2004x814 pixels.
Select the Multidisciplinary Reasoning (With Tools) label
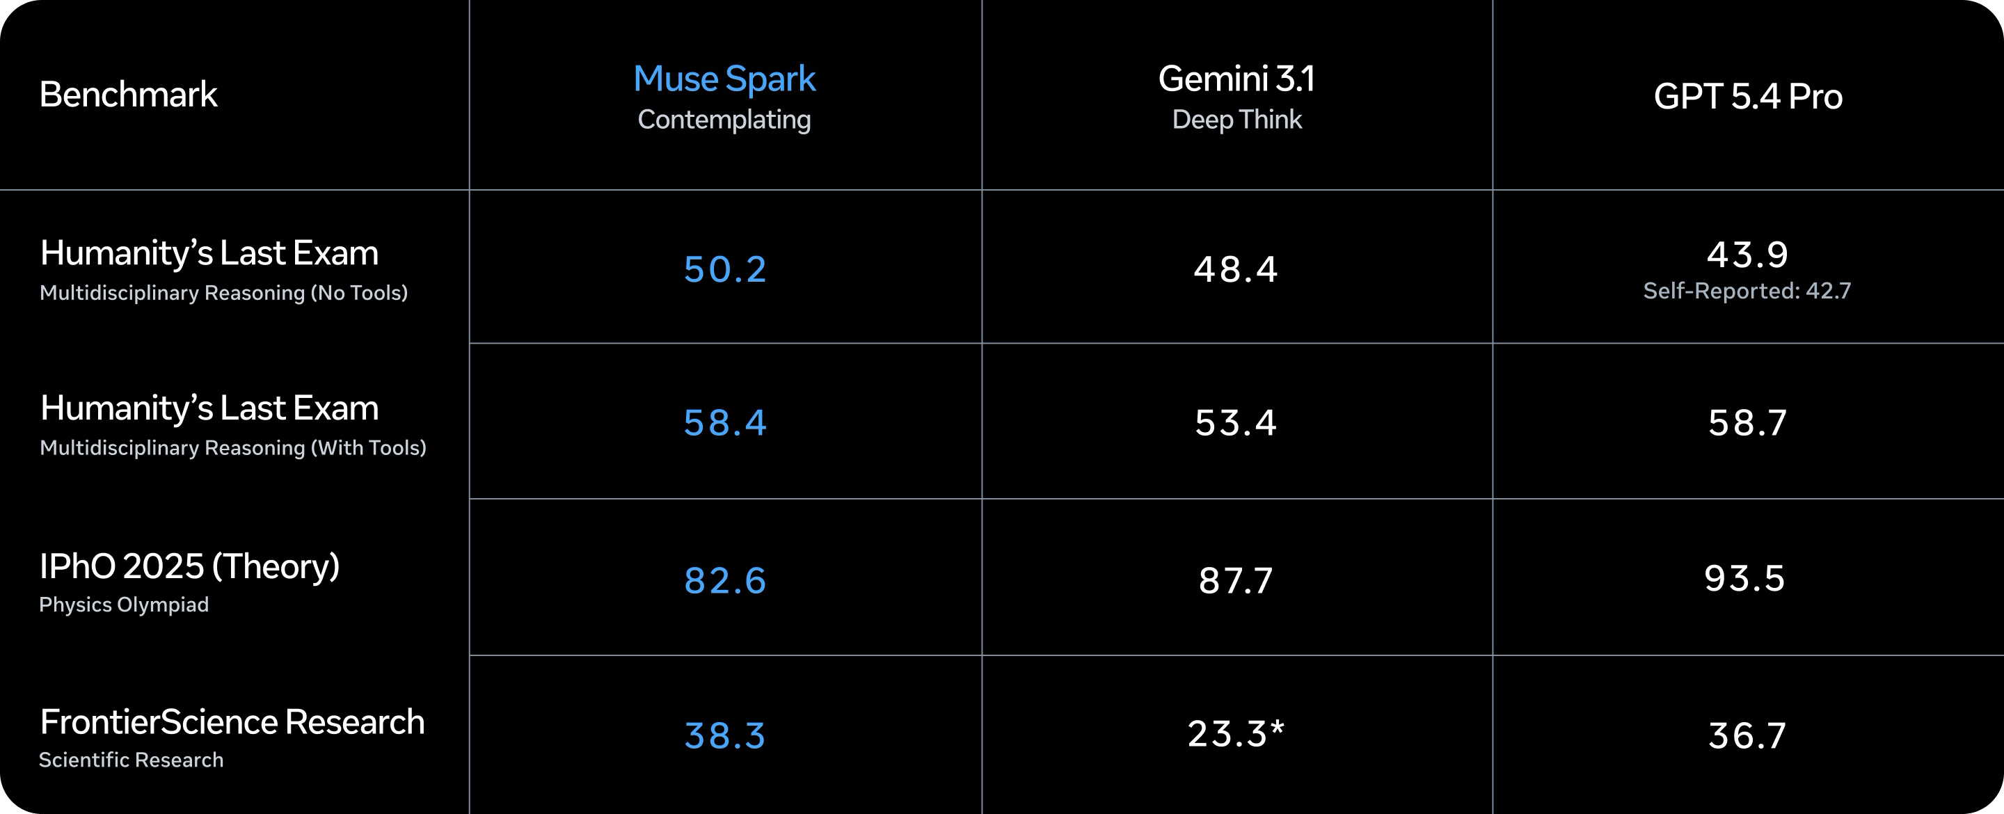[x=232, y=447]
